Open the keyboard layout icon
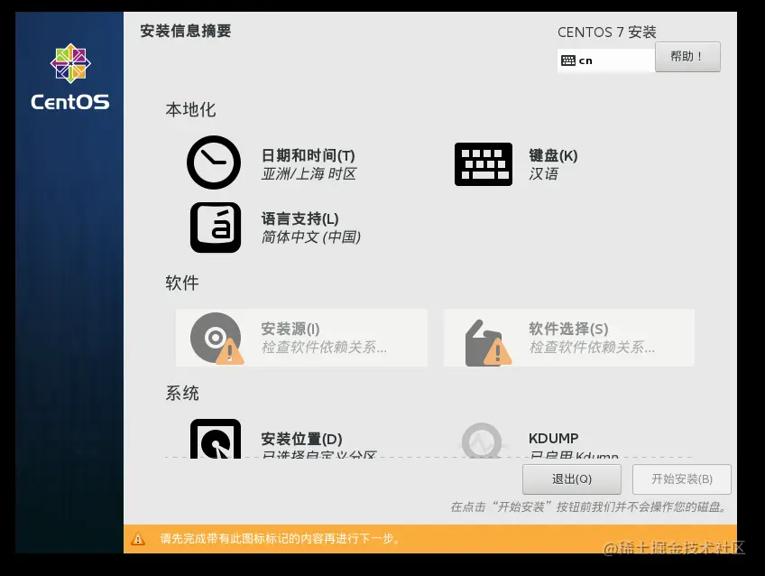The image size is (765, 576). 484,164
